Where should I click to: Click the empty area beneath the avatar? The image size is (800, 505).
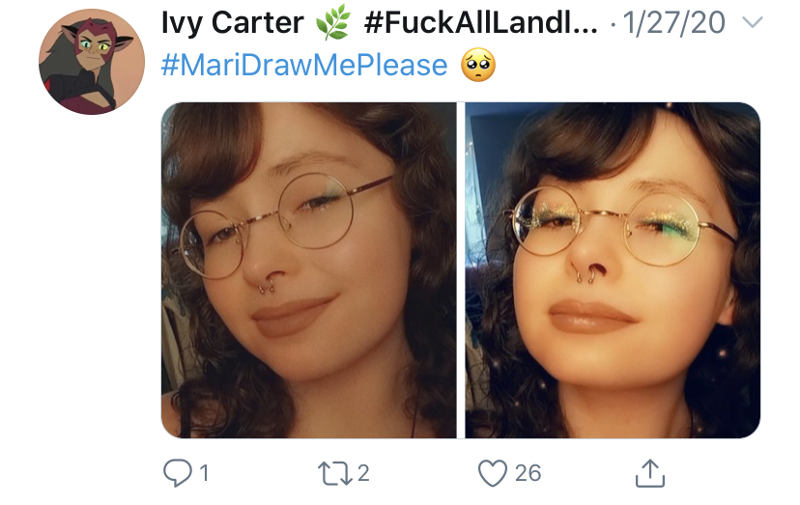pyautogui.click(x=92, y=306)
